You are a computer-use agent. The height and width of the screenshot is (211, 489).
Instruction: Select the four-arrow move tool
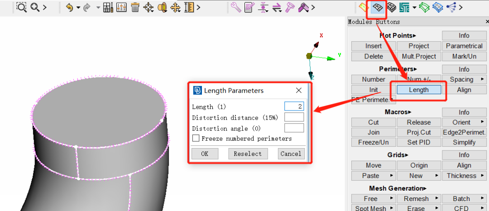[176, 7]
